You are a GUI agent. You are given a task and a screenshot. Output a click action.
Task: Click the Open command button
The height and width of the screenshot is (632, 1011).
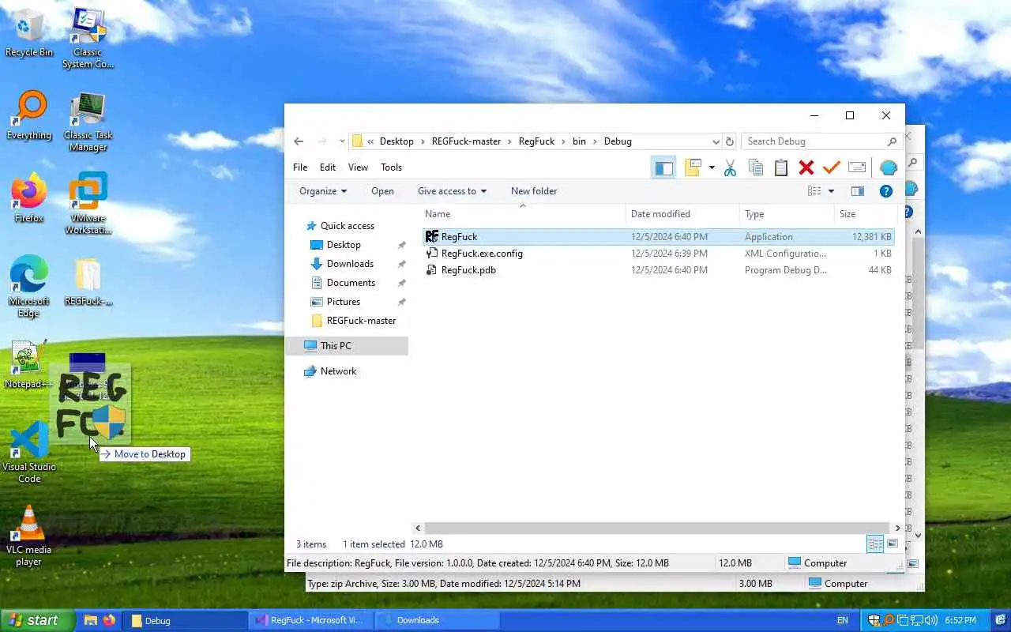[x=382, y=191]
